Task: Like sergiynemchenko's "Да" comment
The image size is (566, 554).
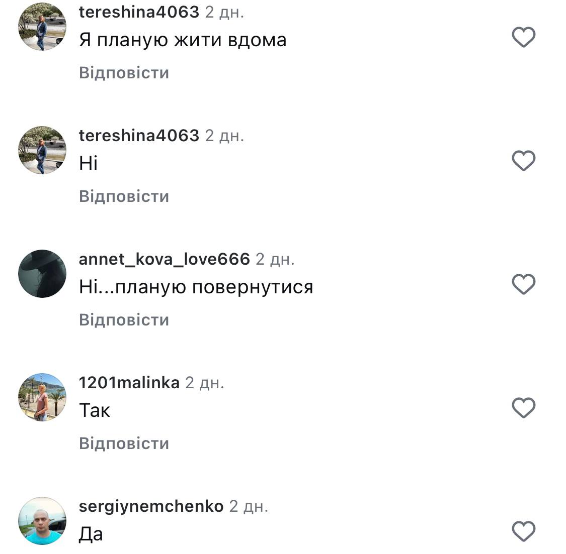Action: click(523, 531)
